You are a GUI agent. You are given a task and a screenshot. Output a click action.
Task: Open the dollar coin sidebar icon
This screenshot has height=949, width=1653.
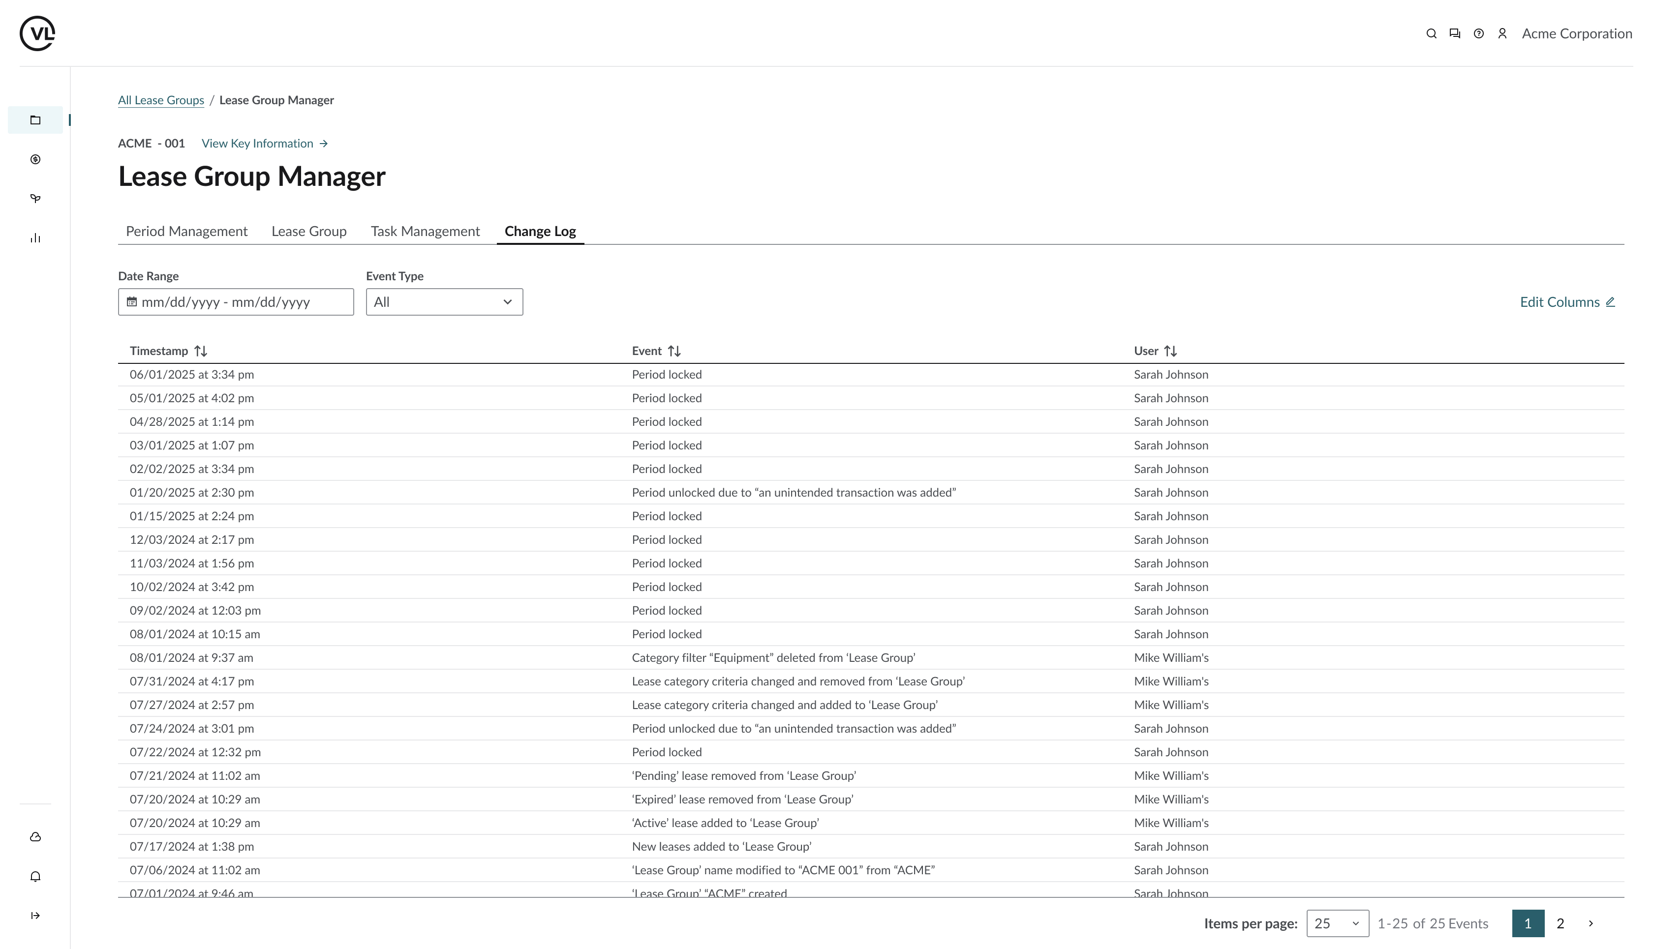(x=35, y=160)
